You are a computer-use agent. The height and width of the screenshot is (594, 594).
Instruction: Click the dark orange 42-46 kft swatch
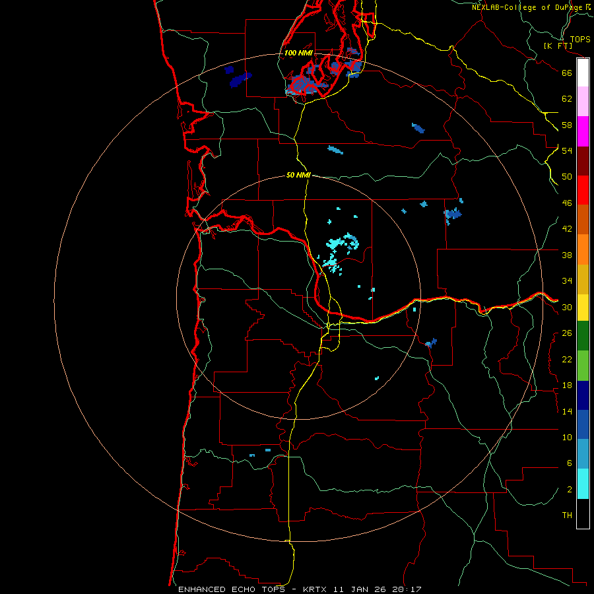583,219
